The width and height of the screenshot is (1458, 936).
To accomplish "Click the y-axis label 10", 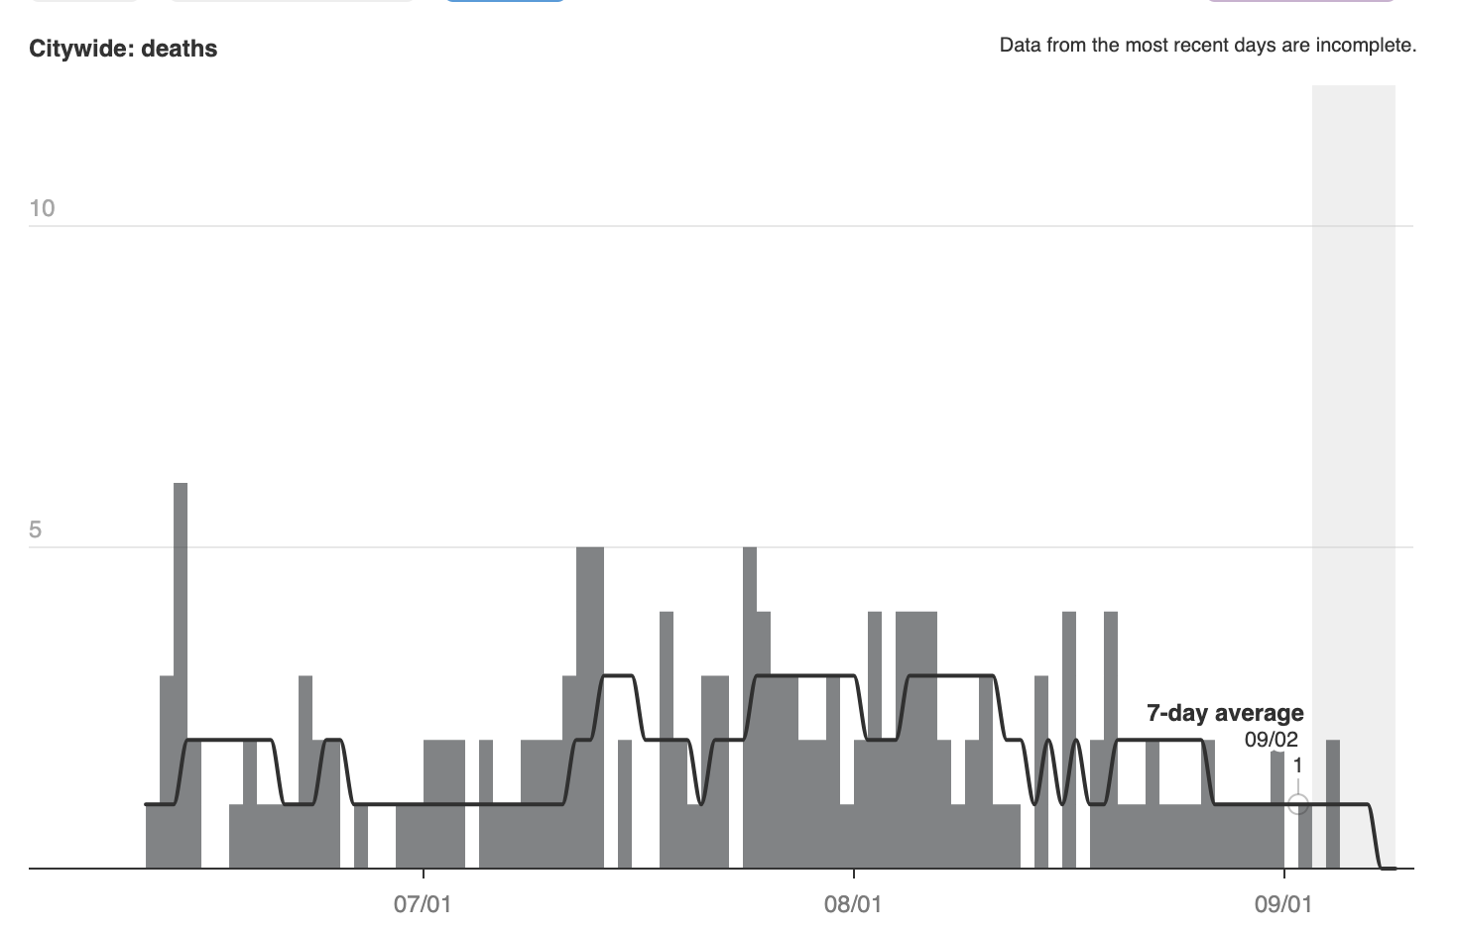I will [x=42, y=208].
